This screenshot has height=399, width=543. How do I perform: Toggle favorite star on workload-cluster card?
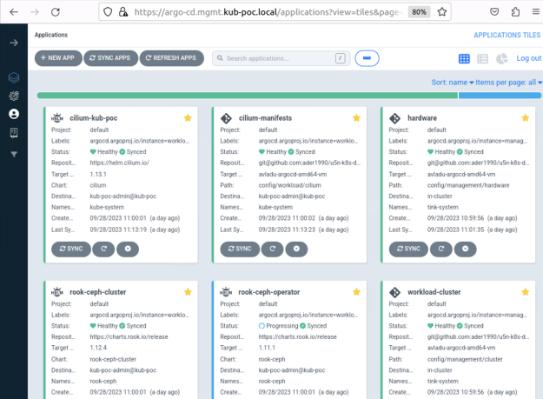pos(526,292)
